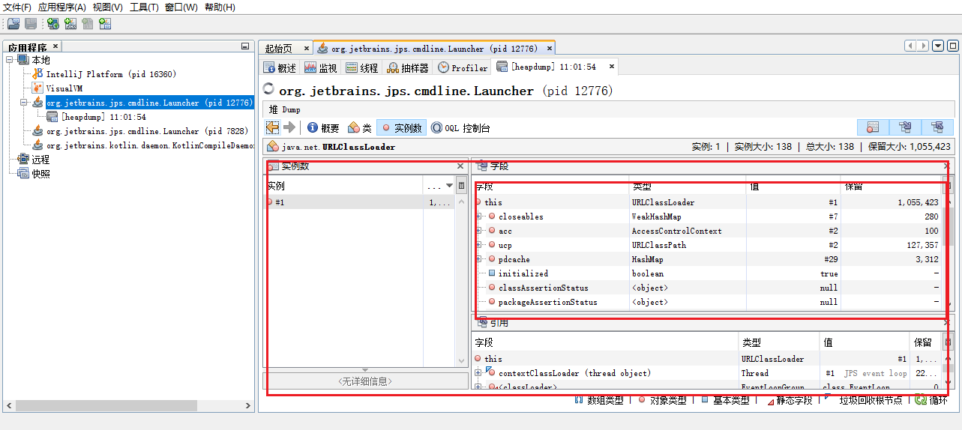Toggle the references pane view button
The height and width of the screenshot is (430, 962).
click(x=937, y=127)
